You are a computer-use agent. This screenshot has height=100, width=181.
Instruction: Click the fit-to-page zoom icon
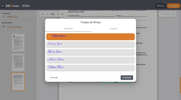point(43,14)
